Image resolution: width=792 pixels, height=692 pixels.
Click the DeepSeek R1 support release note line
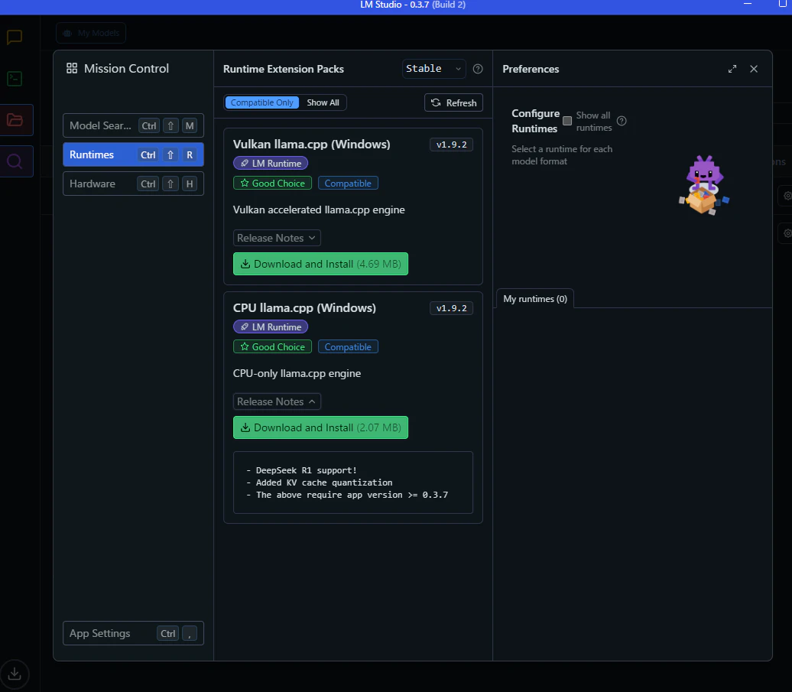[x=301, y=470]
